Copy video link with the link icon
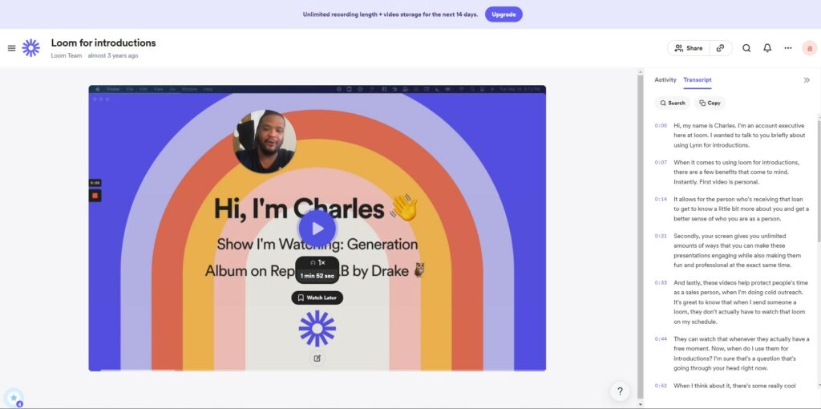The image size is (821, 409). (721, 48)
